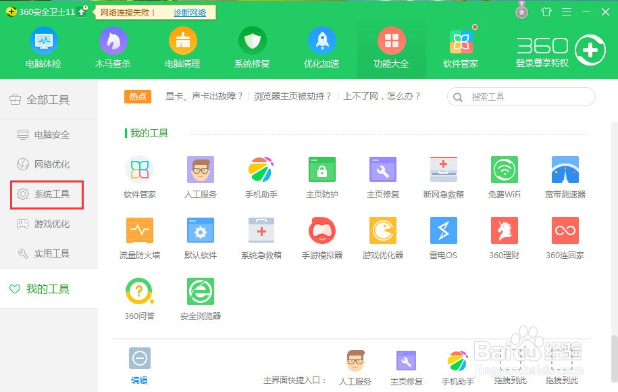
Task: Launch 雷电OS tool
Action: [443, 238]
